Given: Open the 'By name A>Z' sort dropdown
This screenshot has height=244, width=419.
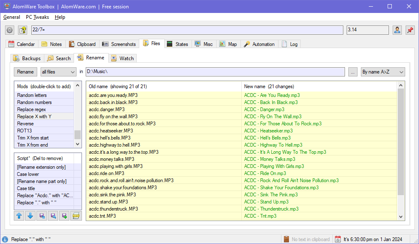Looking at the screenshot, I should [383, 72].
